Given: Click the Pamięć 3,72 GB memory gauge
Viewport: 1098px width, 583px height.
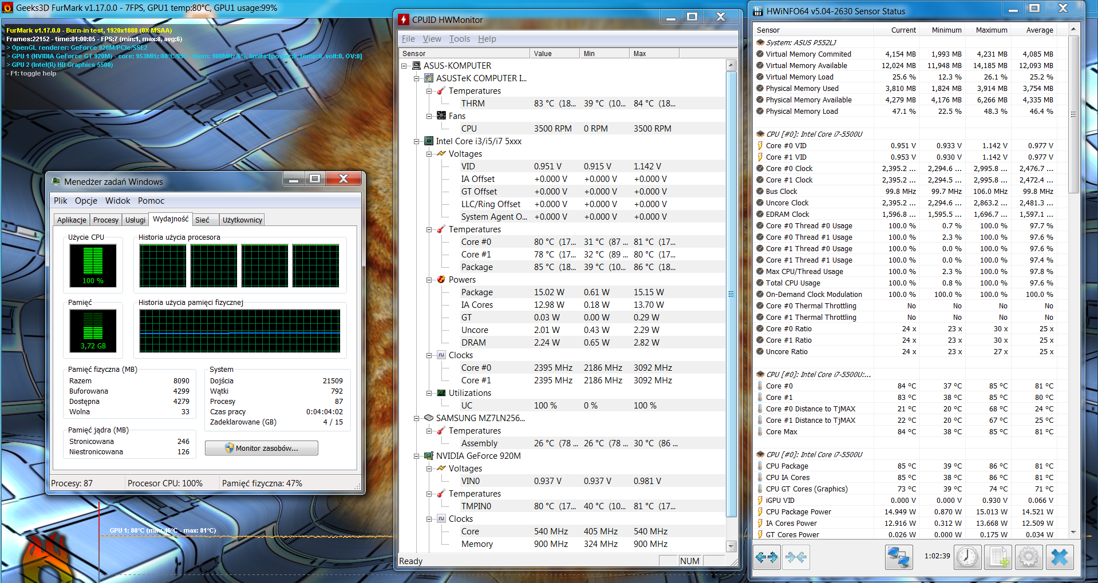Looking at the screenshot, I should [93, 331].
